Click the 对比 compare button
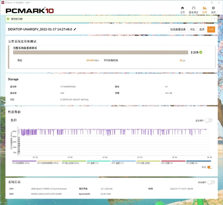Screen dimensions: 223x205 click(x=193, y=29)
